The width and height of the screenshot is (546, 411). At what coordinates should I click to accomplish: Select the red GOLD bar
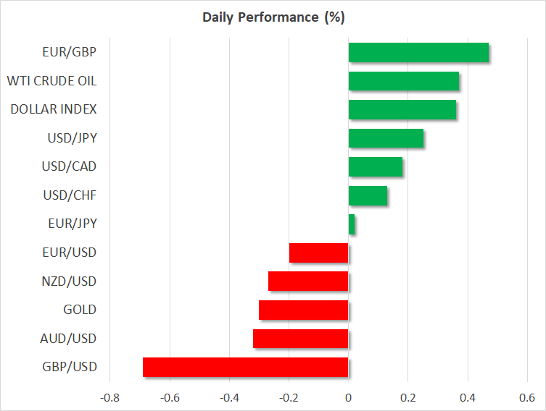click(x=304, y=310)
